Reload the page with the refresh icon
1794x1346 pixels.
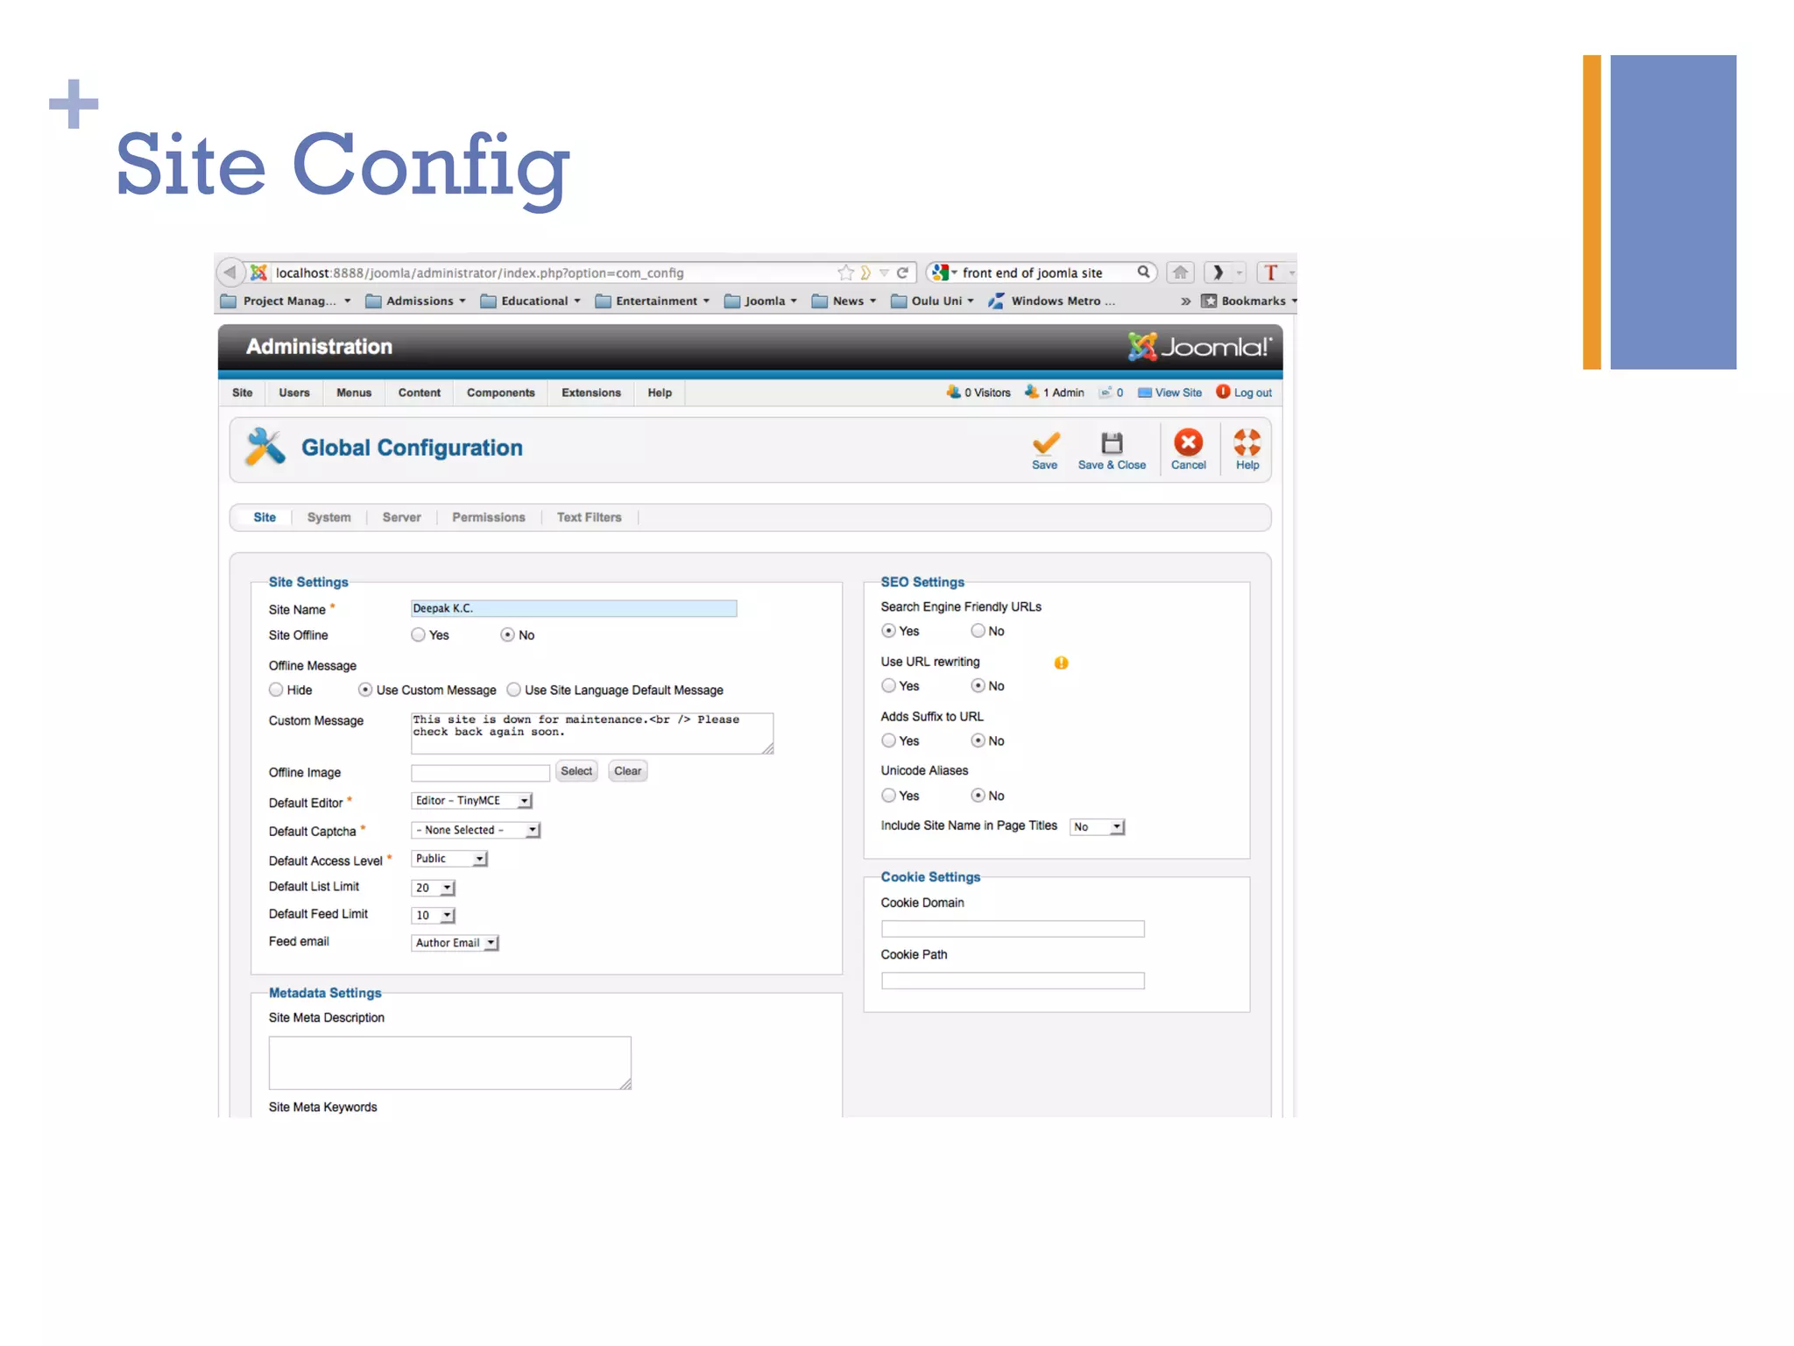[902, 273]
